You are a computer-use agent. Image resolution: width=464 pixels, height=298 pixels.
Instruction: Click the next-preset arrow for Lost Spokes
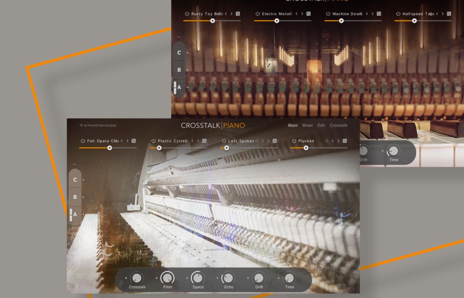click(x=268, y=141)
